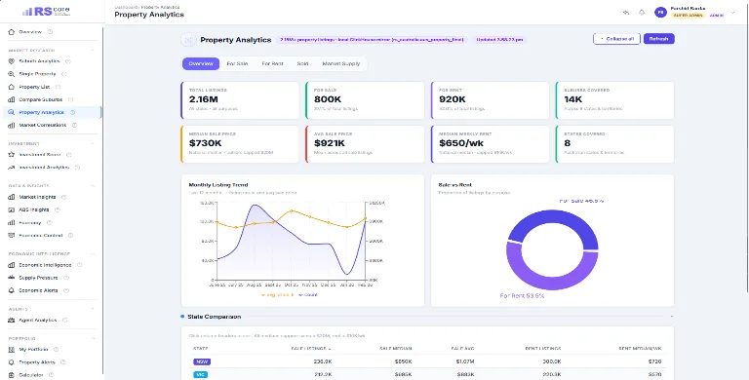Click the Calculator sidebar icon
Screen dimensions: 749x380
point(12,375)
